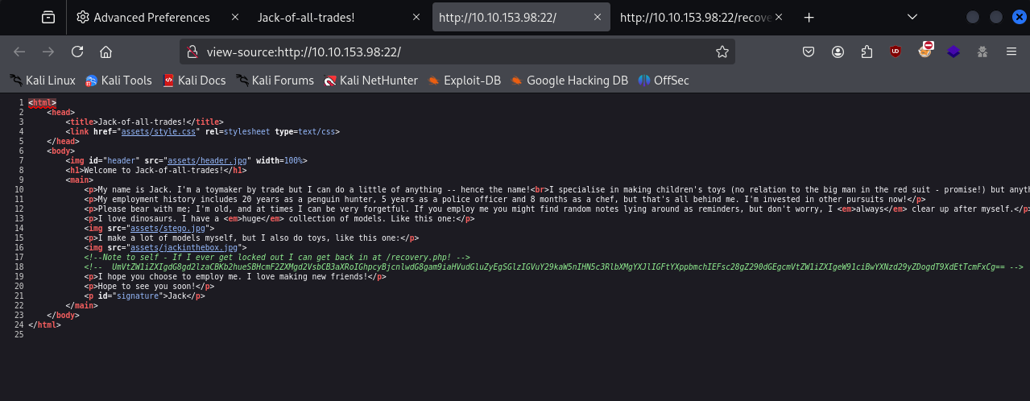Screen dimensions: 1030x401
Task: Click the 'love making new friends' line
Action: pyautogui.click(x=235, y=276)
